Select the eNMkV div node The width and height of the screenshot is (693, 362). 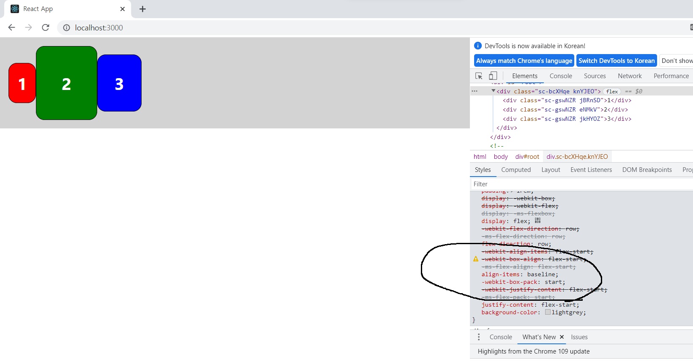565,110
